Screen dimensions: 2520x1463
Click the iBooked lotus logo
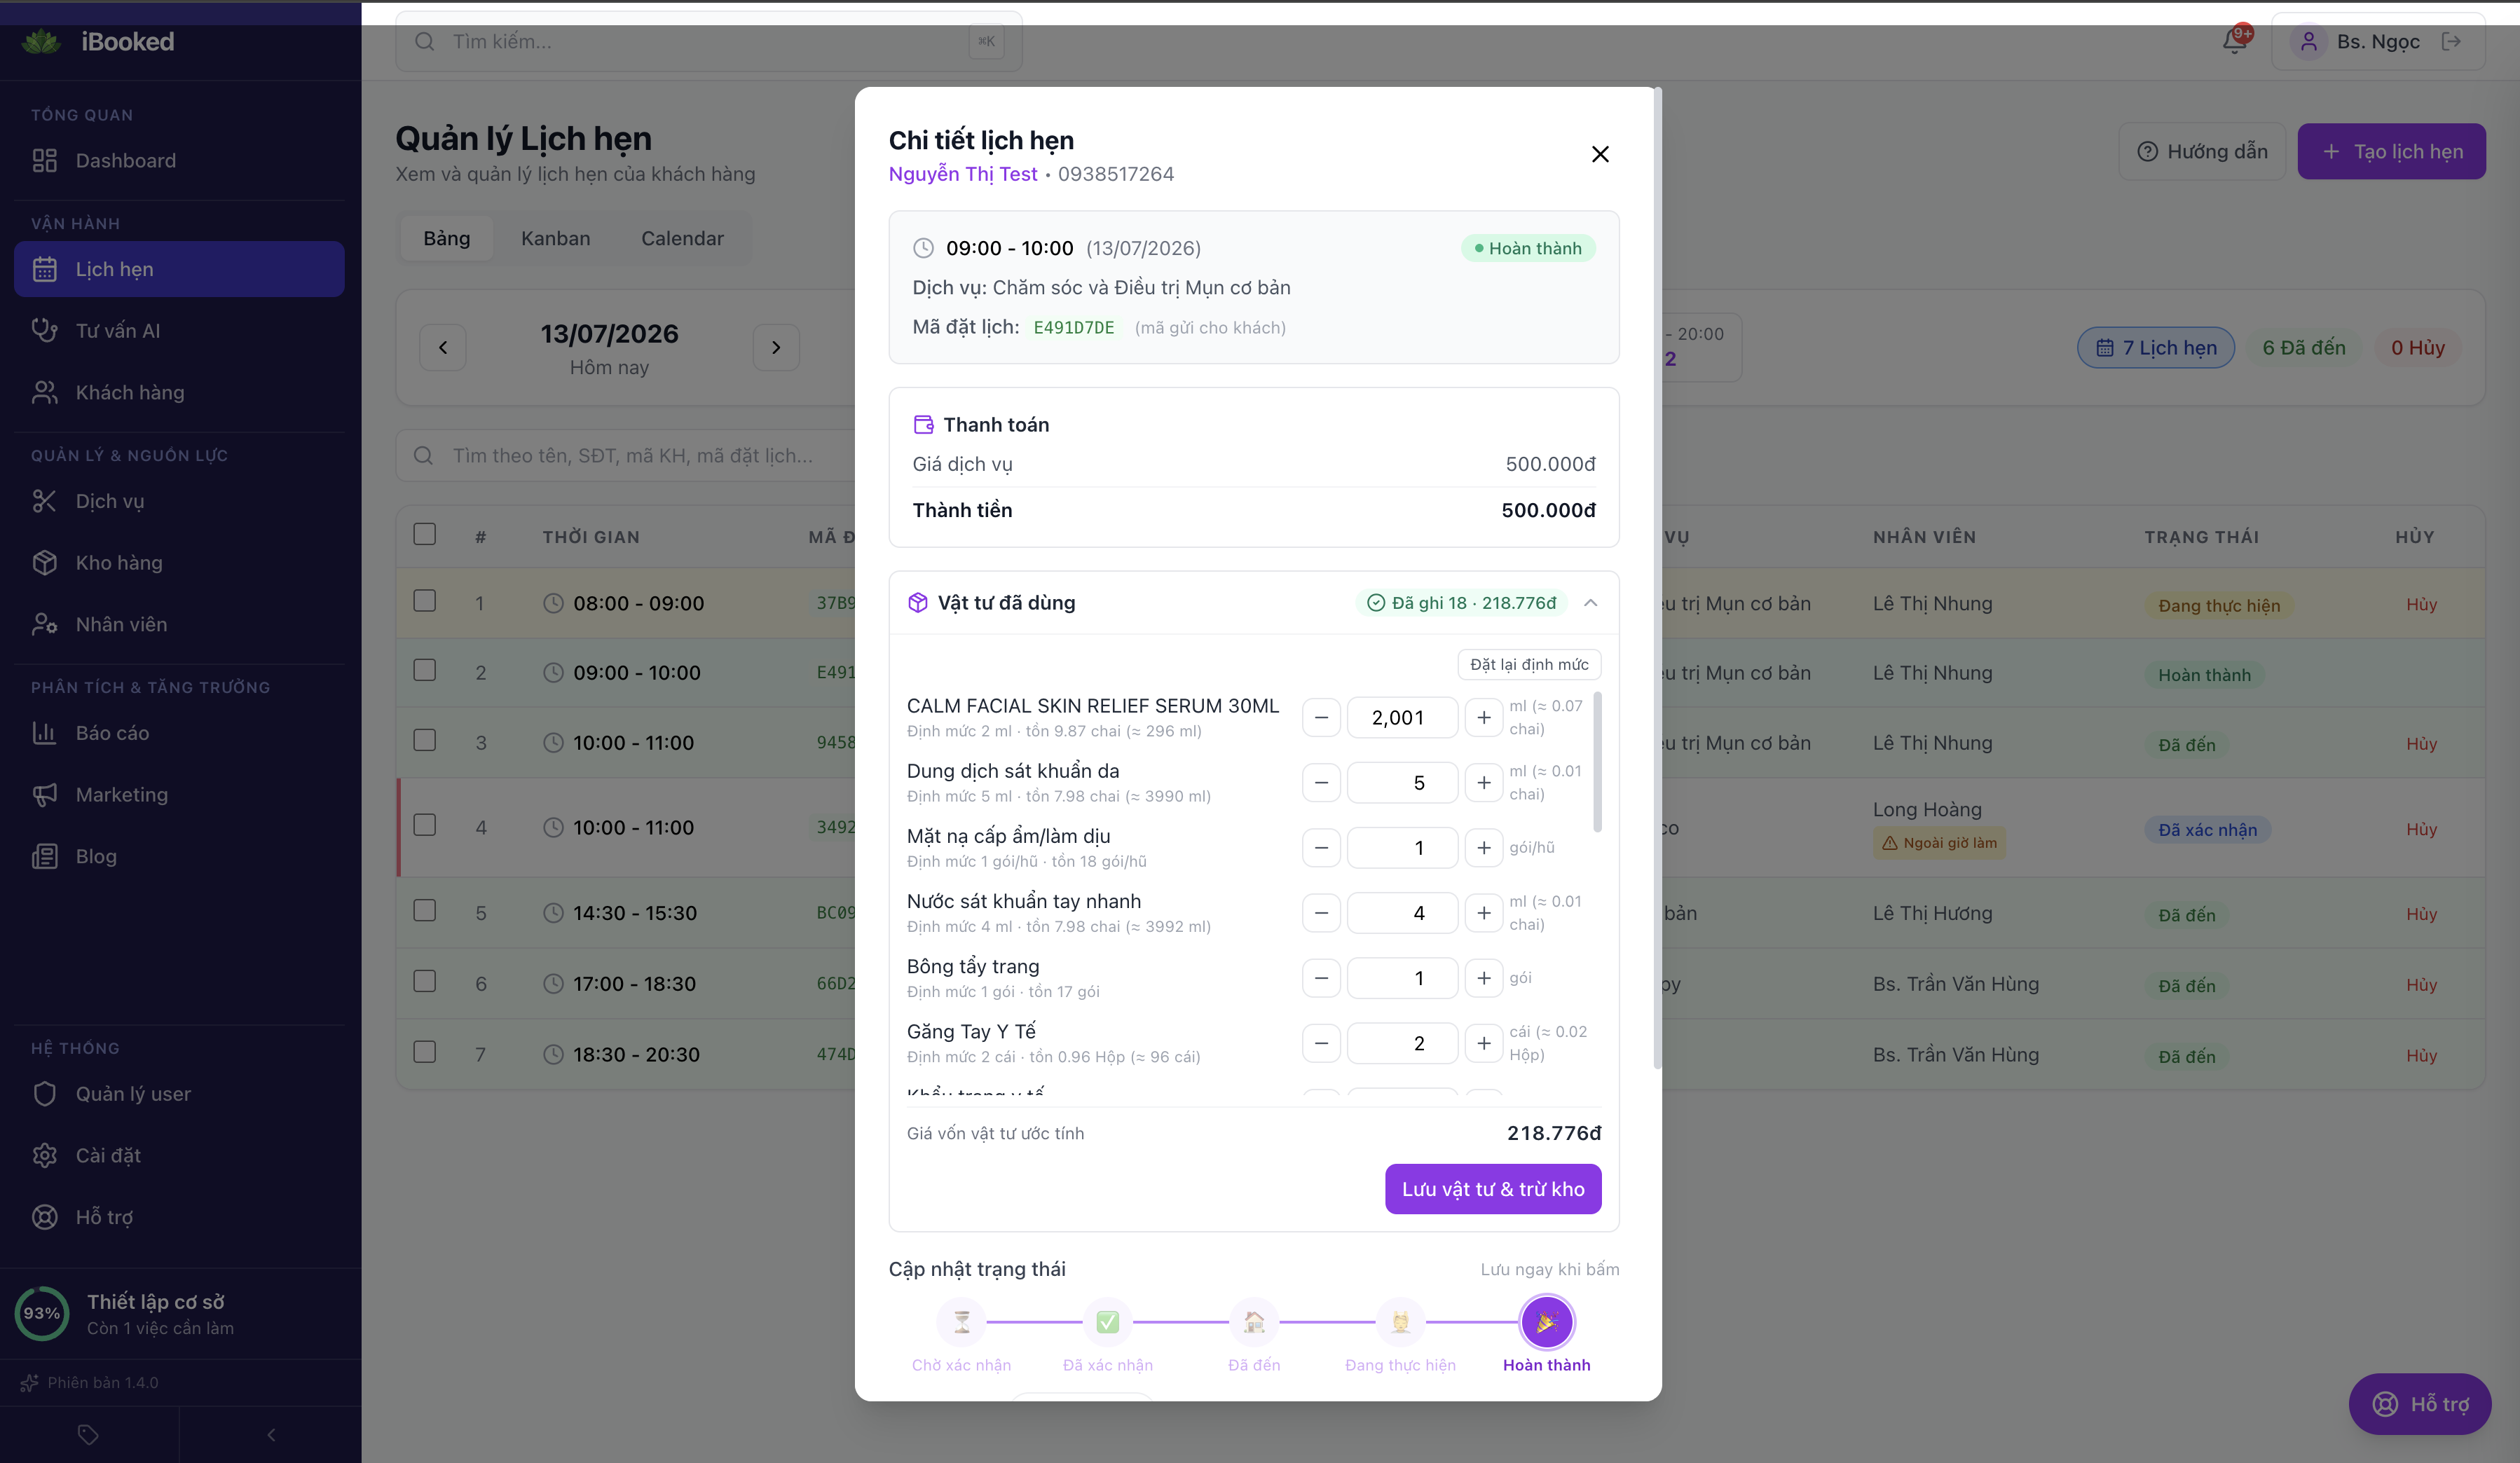tap(41, 41)
